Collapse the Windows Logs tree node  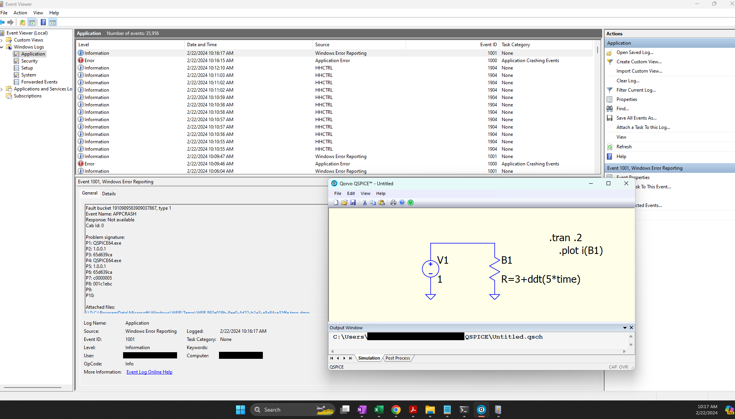click(x=2, y=47)
